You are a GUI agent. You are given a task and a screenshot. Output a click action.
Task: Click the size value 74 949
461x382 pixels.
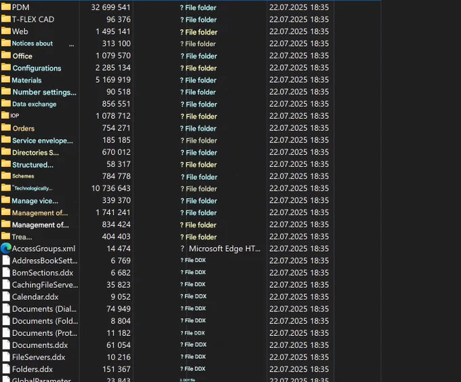(119, 309)
